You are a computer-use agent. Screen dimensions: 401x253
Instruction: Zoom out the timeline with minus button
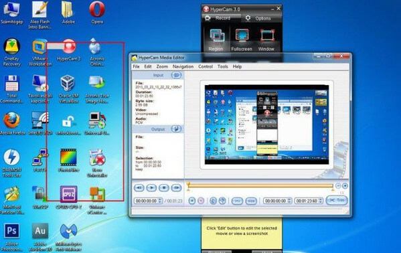click(x=338, y=185)
